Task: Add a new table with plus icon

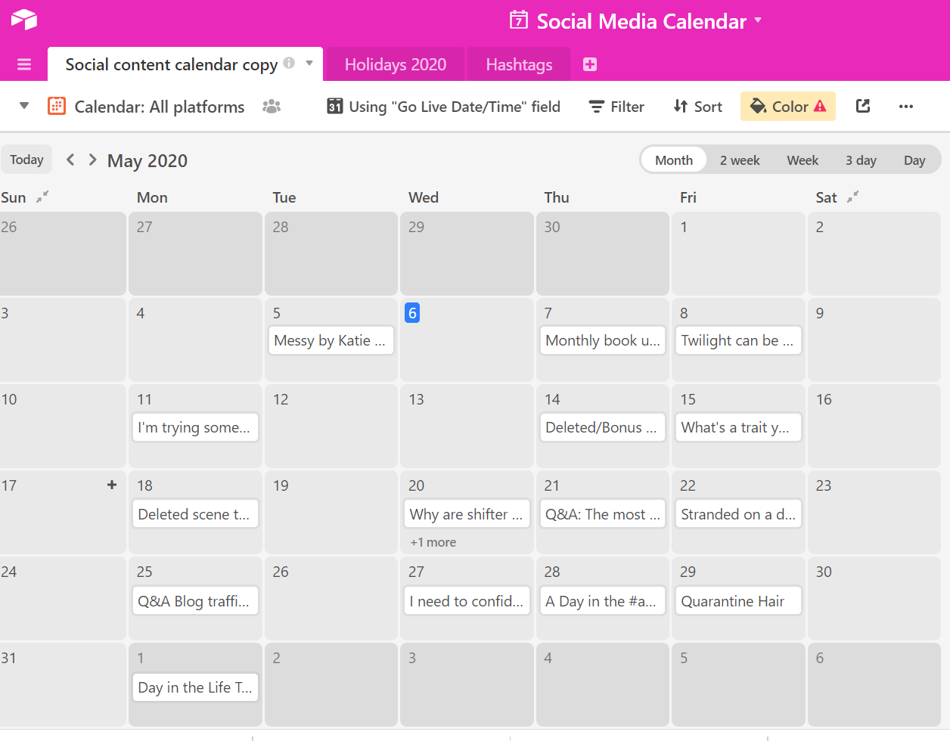Action: click(590, 64)
